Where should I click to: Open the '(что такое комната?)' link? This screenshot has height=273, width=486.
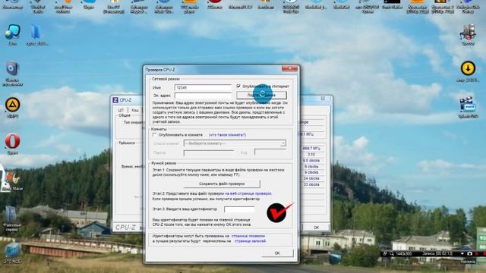tap(228, 135)
